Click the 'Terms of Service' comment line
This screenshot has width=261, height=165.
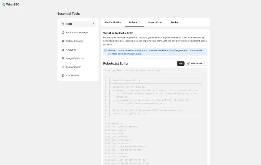coord(147,110)
